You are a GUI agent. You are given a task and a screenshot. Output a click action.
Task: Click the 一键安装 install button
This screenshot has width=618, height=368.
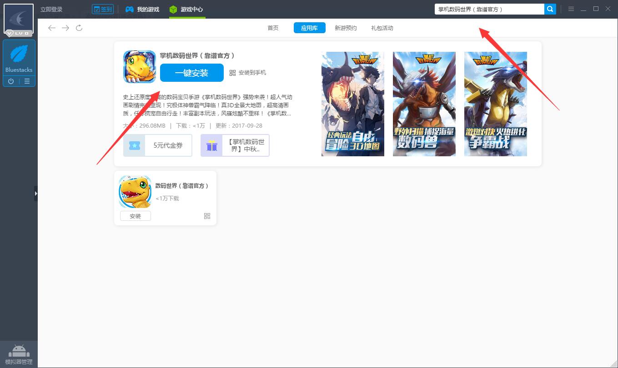tap(191, 73)
